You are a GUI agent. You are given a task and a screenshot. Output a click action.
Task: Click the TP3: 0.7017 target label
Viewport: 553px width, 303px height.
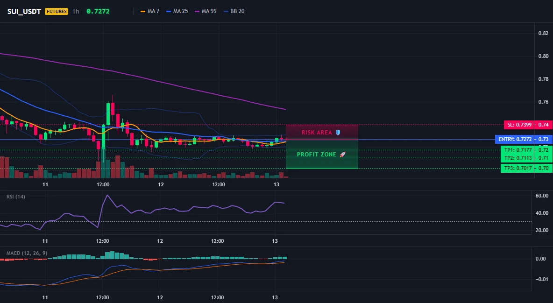[518, 168]
